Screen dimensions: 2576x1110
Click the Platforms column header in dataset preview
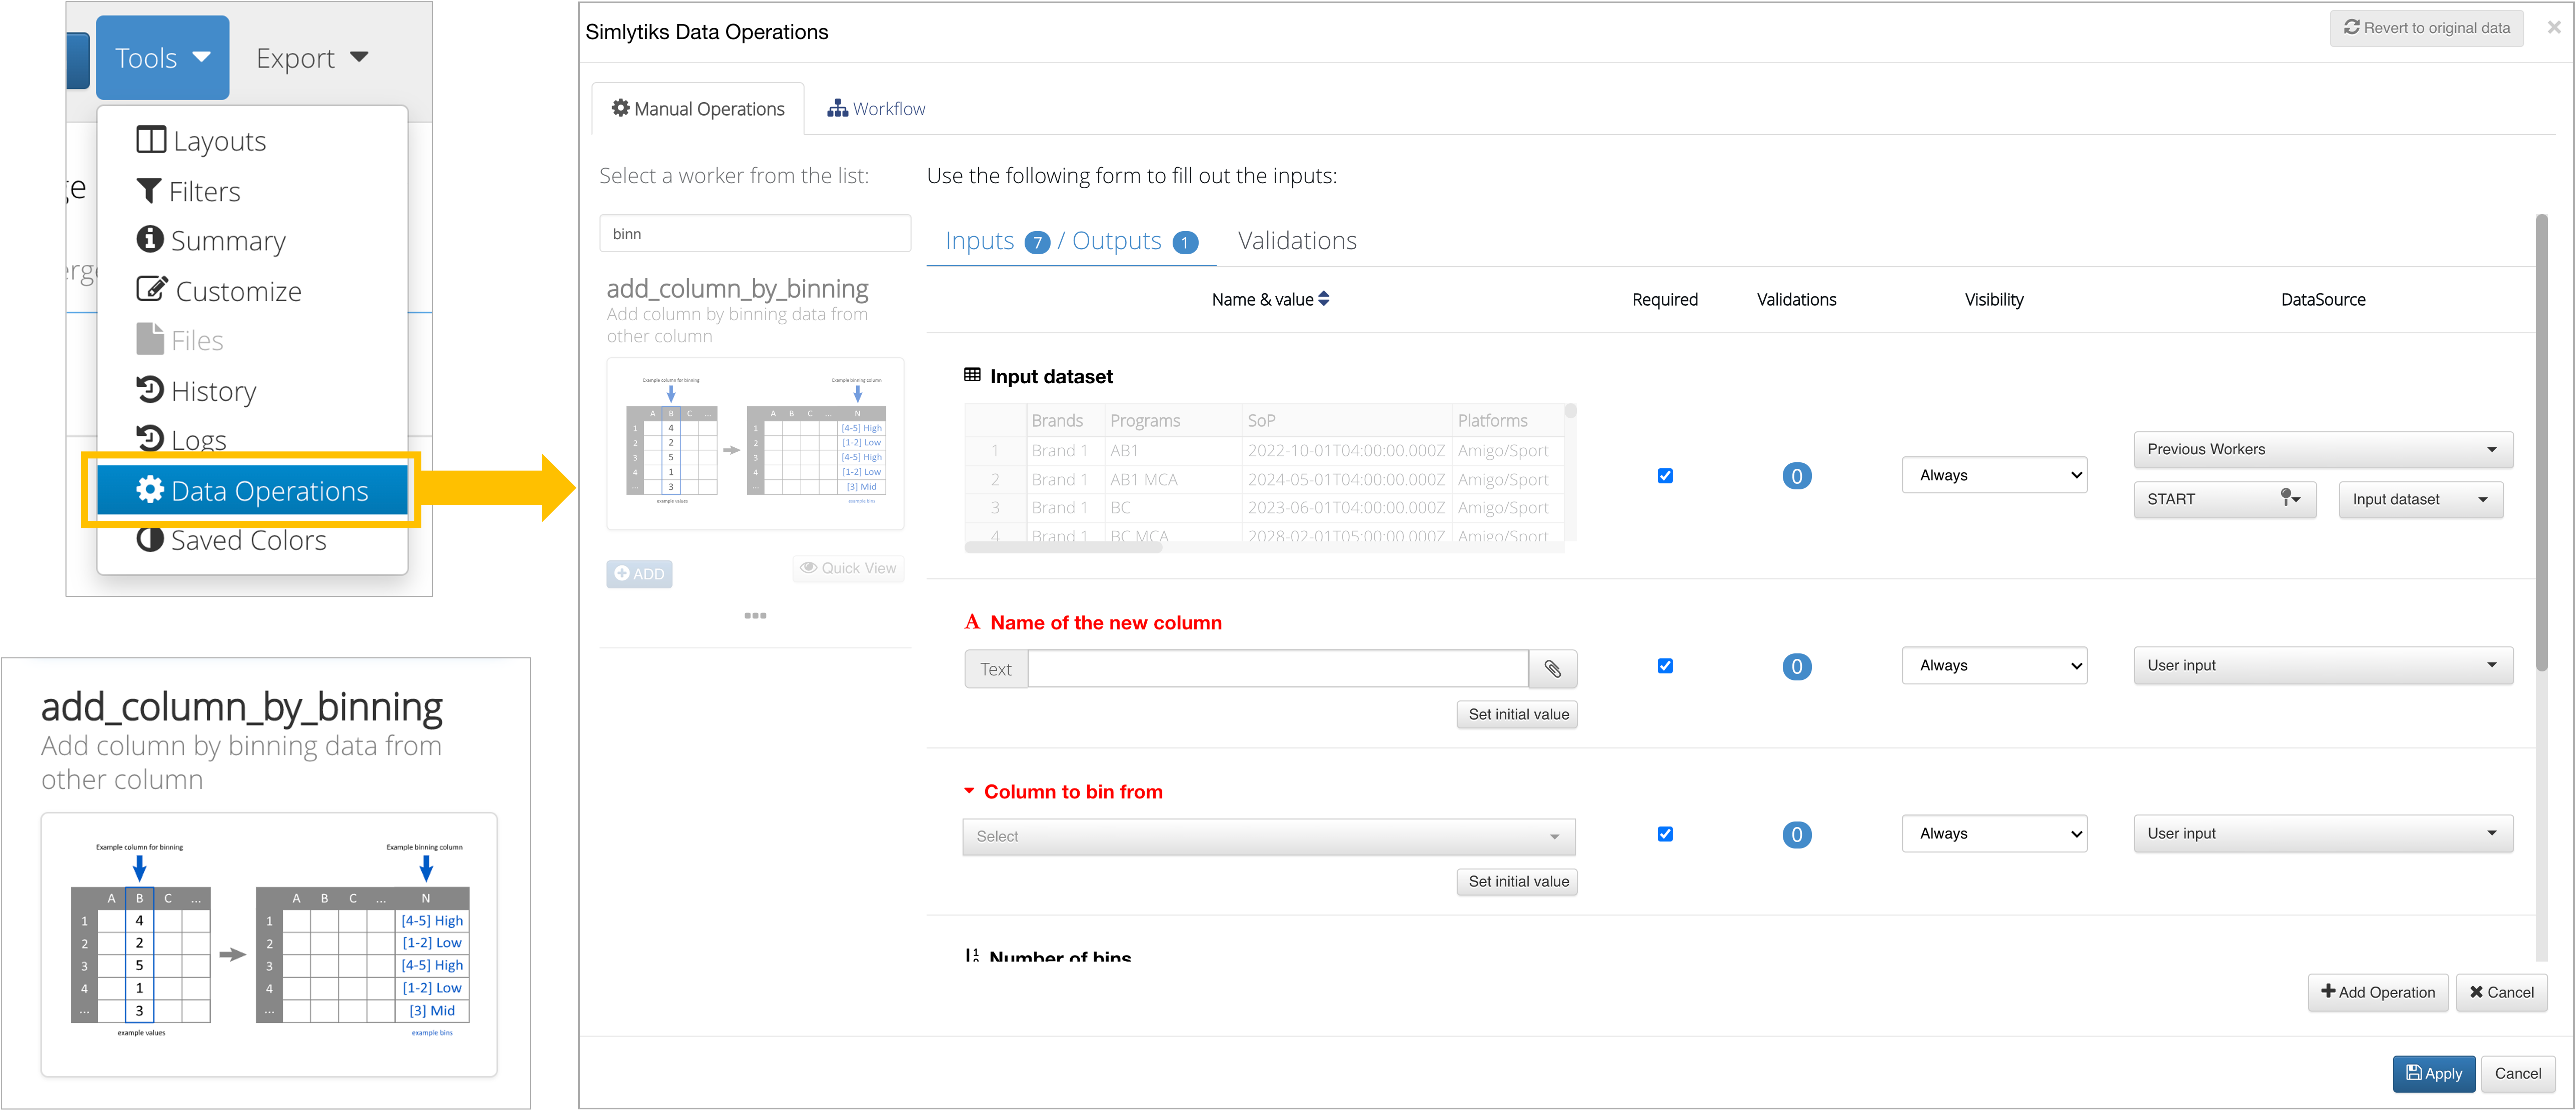tap(1508, 421)
